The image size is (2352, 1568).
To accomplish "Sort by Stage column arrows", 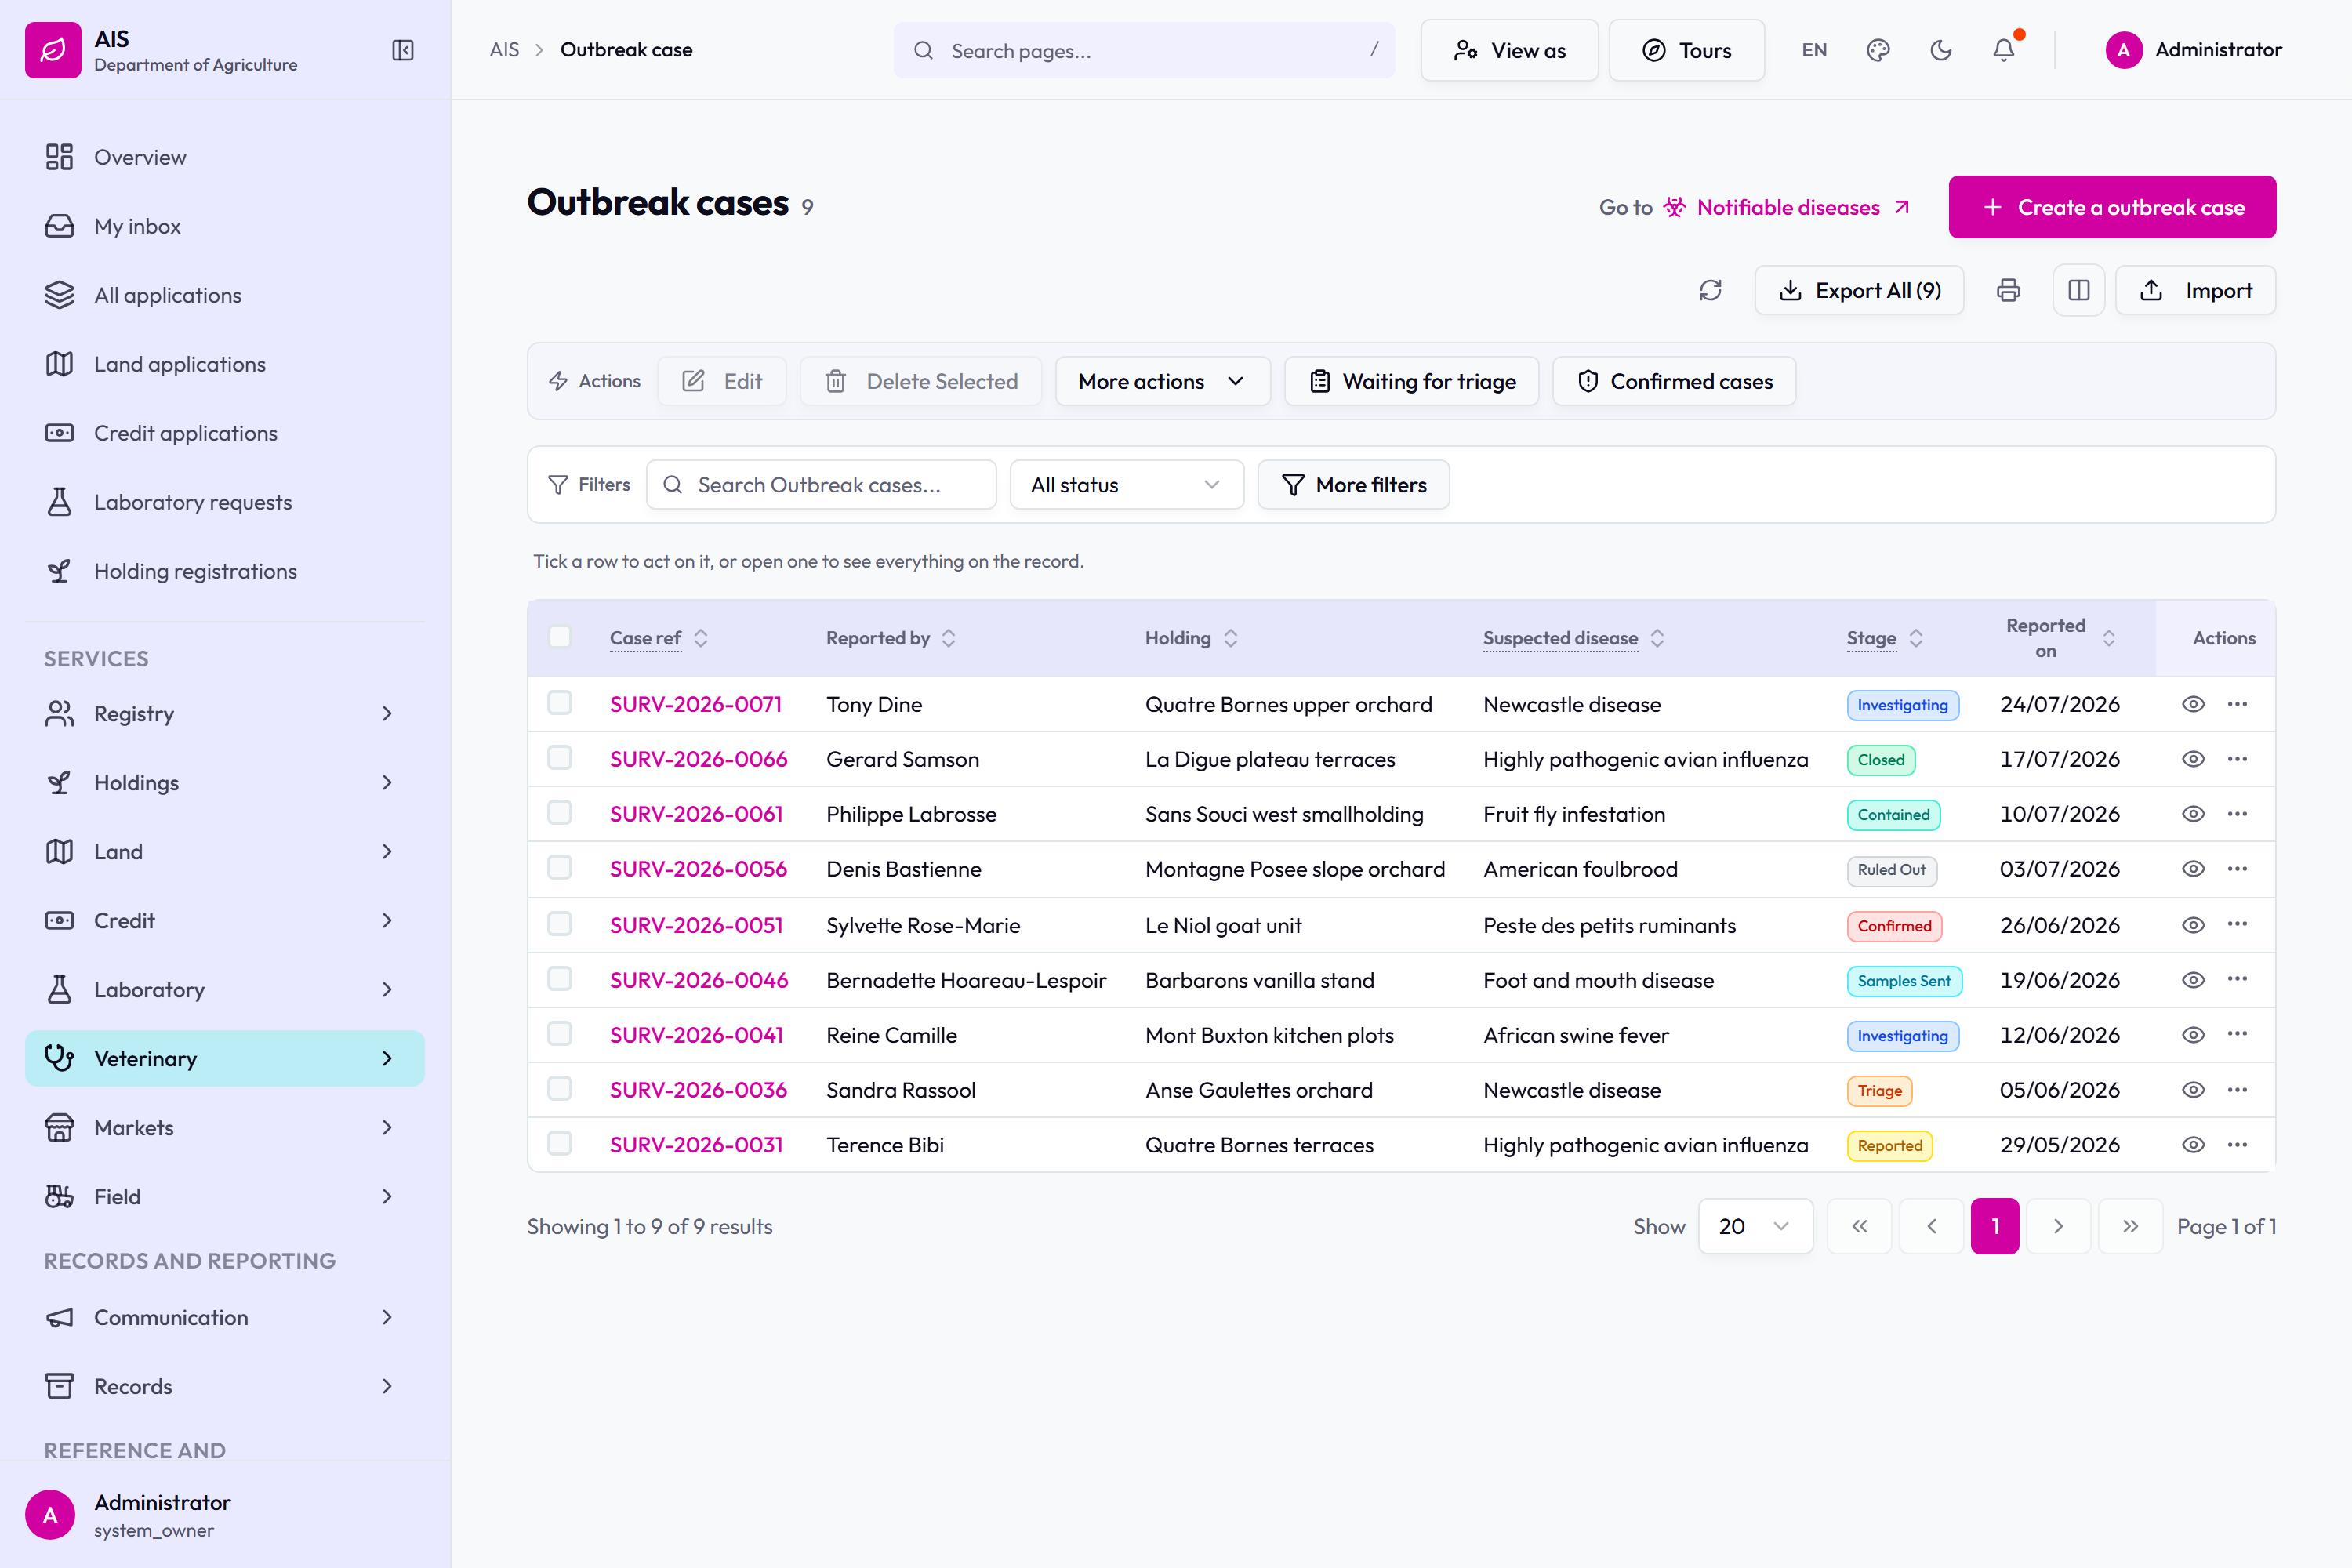I will [1916, 638].
